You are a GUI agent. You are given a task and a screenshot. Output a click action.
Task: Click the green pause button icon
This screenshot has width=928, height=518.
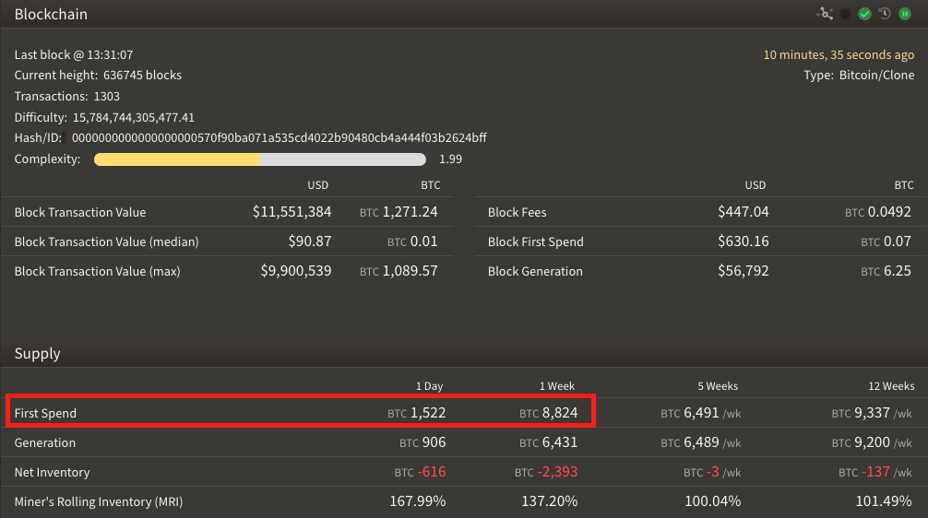[905, 14]
